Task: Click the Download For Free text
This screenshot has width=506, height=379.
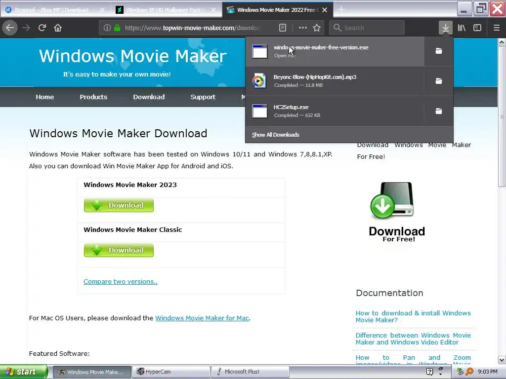Action: (x=397, y=233)
